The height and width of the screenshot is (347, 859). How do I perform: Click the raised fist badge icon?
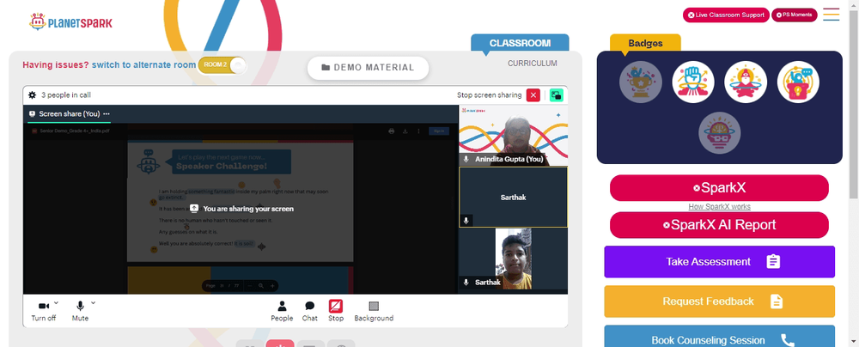(x=693, y=82)
